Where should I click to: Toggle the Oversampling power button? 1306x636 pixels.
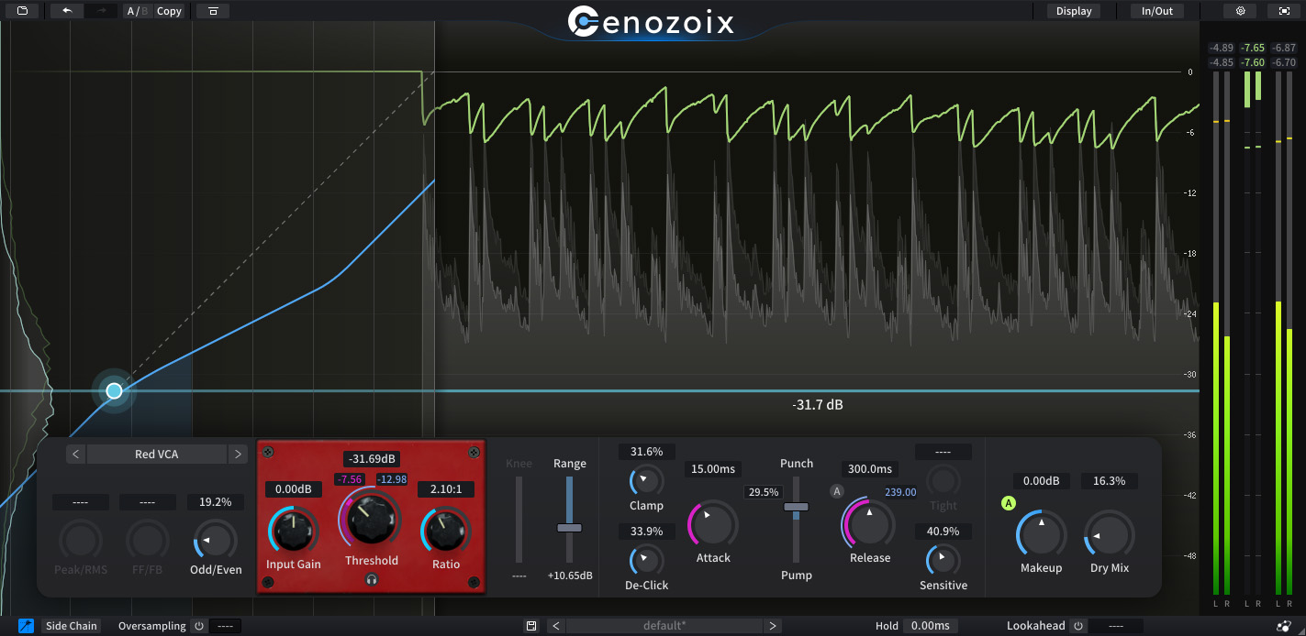(198, 626)
